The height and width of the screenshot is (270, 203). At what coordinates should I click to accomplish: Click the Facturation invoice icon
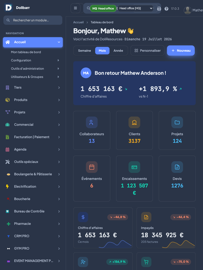tap(7, 137)
